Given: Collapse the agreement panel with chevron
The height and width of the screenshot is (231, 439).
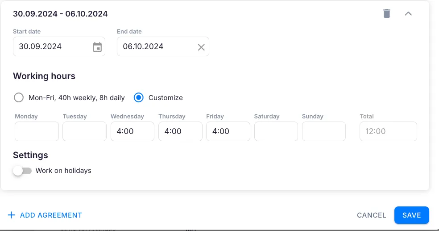Looking at the screenshot, I should (408, 13).
